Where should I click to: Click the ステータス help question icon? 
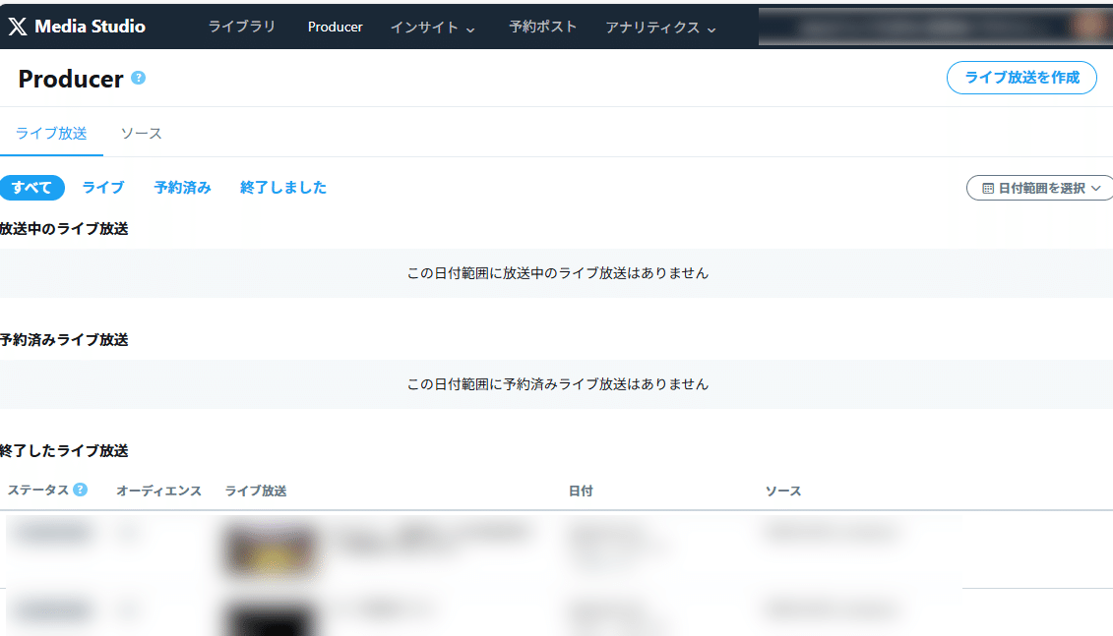pyautogui.click(x=81, y=490)
